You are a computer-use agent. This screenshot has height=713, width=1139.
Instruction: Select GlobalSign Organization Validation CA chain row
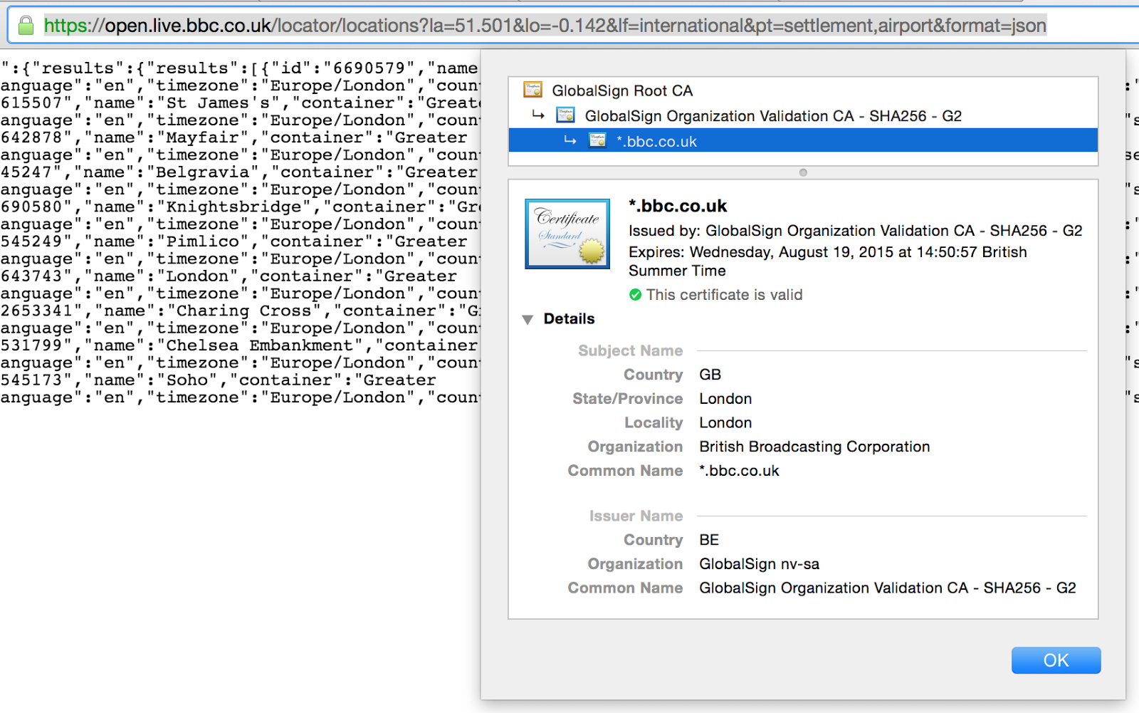click(803, 115)
